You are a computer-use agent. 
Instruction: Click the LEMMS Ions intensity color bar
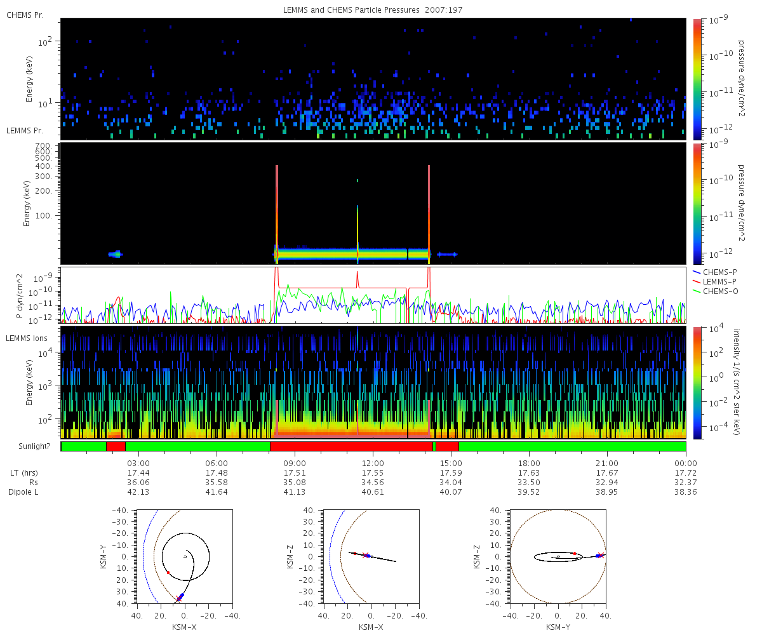[697, 382]
